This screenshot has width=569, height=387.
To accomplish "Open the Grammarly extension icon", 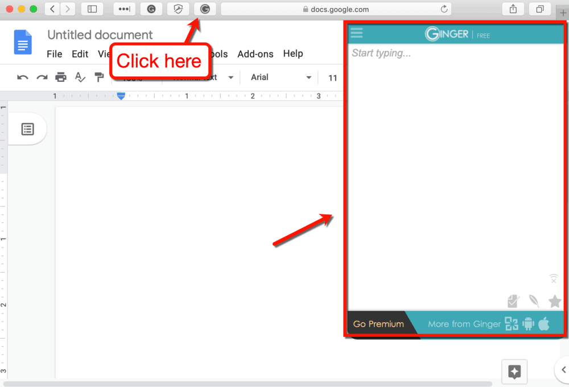I will tap(151, 9).
